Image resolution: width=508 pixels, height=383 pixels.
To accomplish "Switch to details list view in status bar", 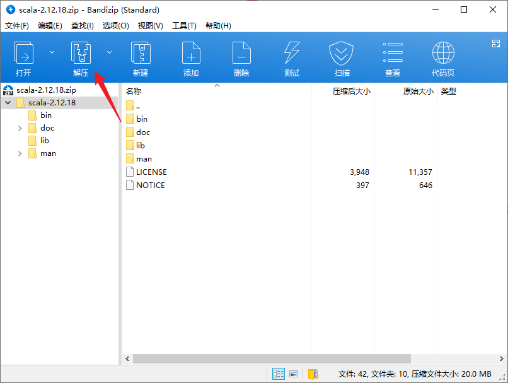I will pyautogui.click(x=279, y=374).
